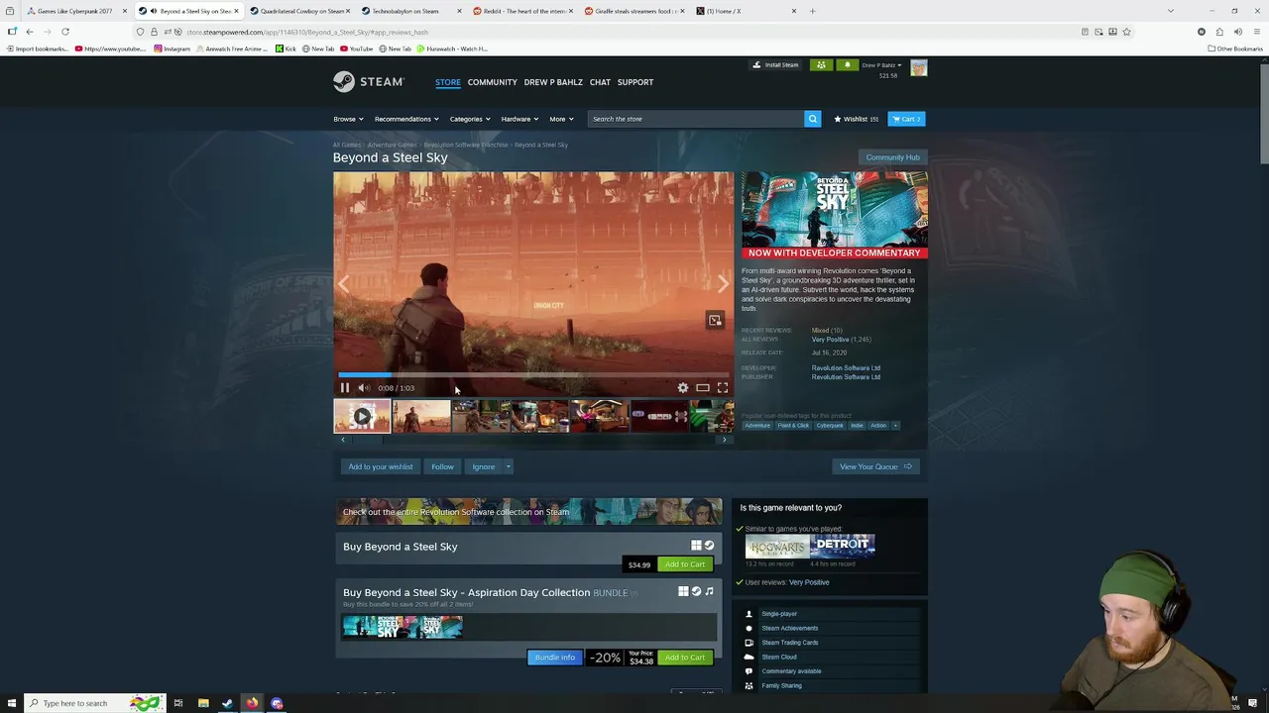Screen dimensions: 1269x713
Task: Open the STORE menu tab
Action: click(448, 82)
